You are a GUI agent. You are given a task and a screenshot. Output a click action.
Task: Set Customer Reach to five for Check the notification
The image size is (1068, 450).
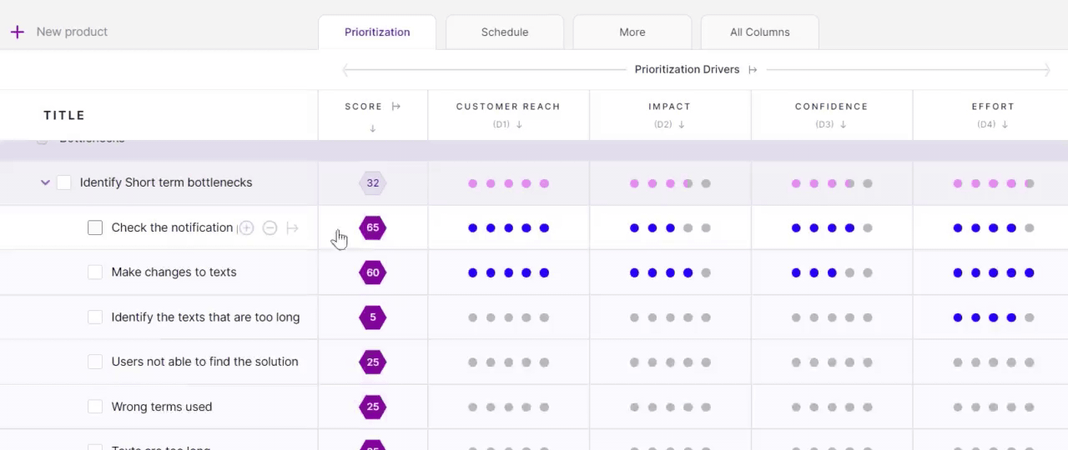pos(544,228)
